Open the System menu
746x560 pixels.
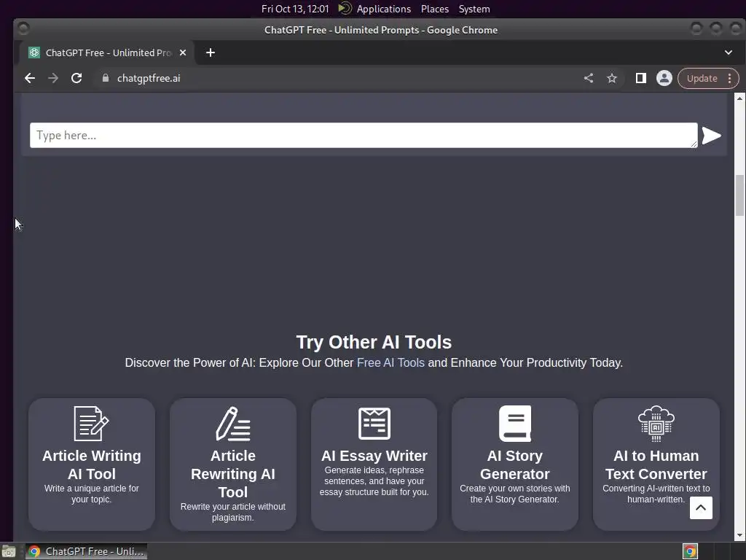point(474,9)
